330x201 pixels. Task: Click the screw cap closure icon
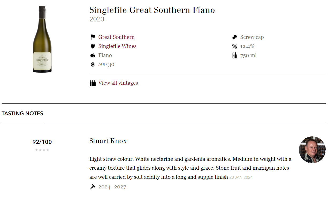click(234, 37)
